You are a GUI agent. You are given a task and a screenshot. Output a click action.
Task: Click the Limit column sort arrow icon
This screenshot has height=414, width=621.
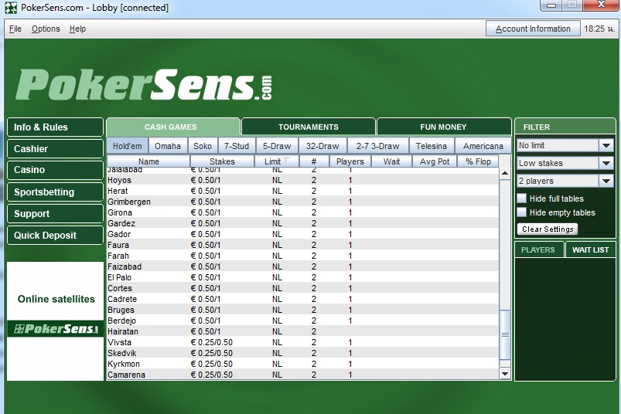[287, 161]
